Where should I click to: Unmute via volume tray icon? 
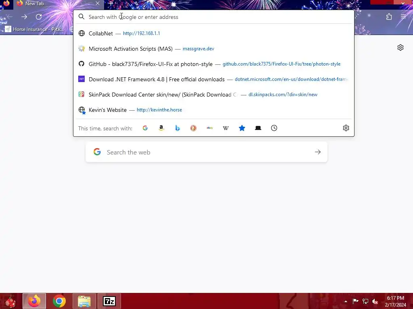point(375,301)
